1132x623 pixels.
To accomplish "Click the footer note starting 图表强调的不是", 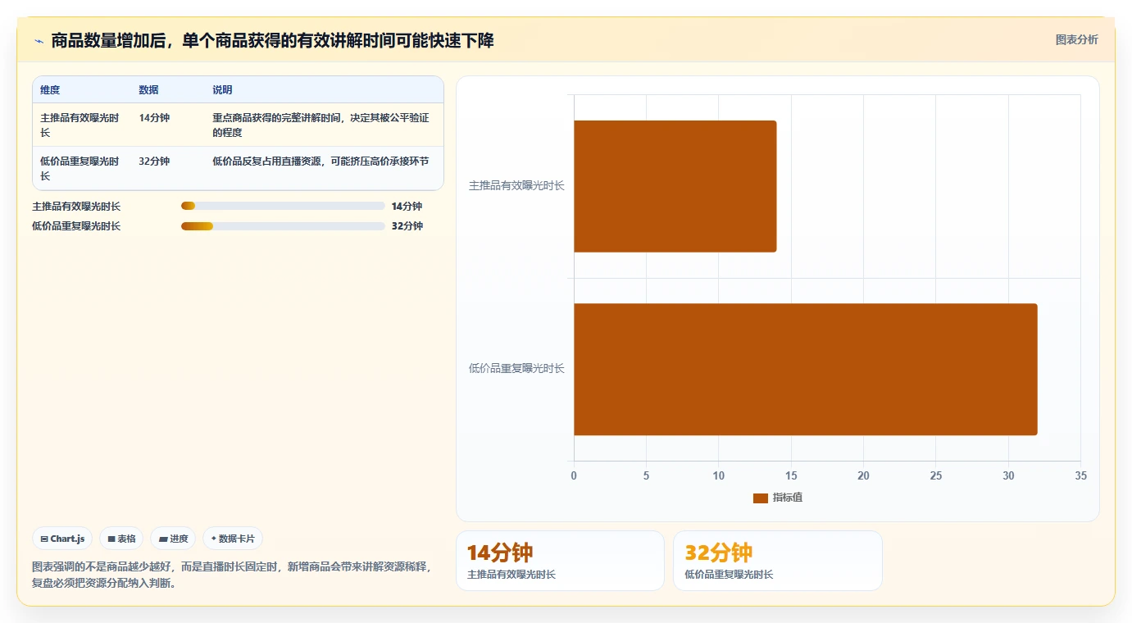I will pos(232,575).
